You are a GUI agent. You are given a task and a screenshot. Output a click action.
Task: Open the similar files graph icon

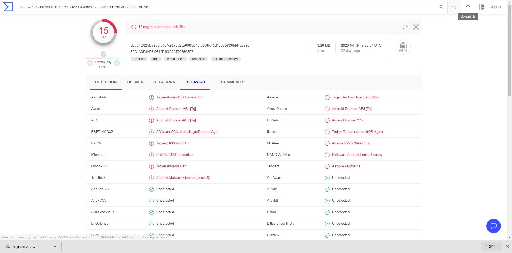coord(416,27)
